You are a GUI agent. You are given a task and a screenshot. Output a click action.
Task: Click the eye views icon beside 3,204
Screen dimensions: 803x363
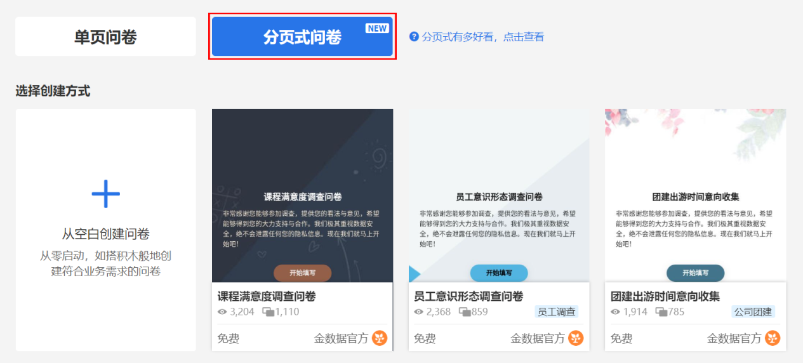coord(222,312)
